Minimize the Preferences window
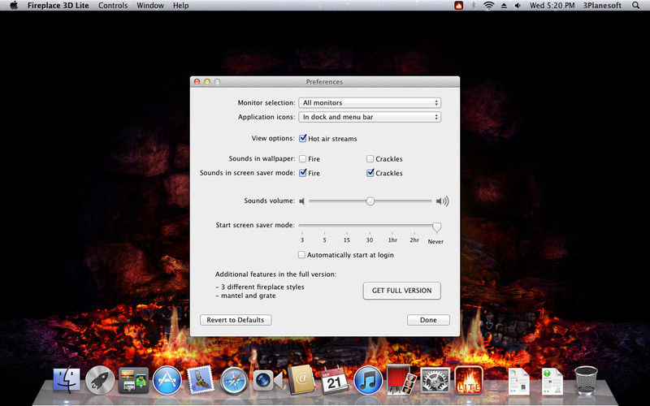 (x=207, y=82)
